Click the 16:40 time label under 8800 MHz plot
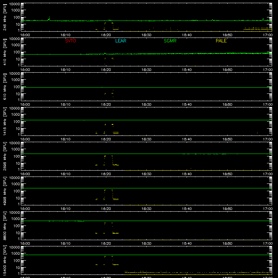The image size is (278, 278). point(187,244)
